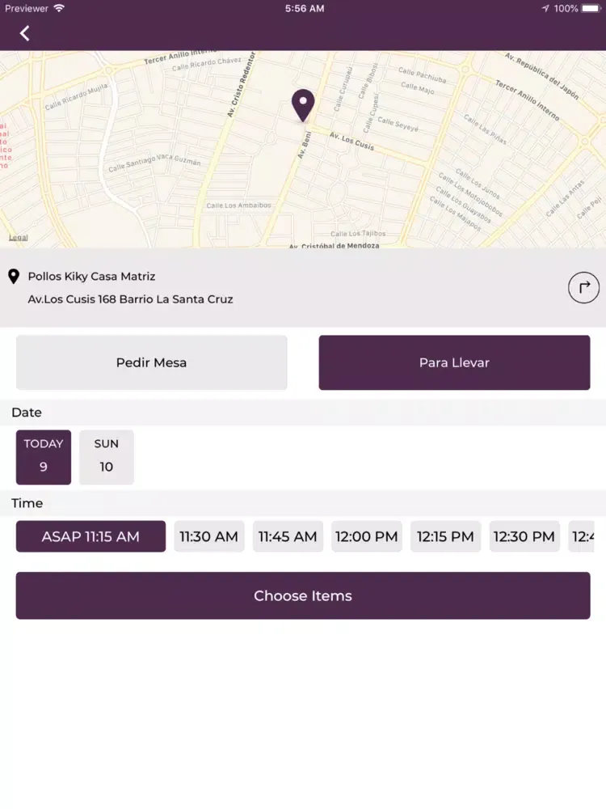Tap the partially visible 12:4 time slot
The image size is (606, 809).
581,536
